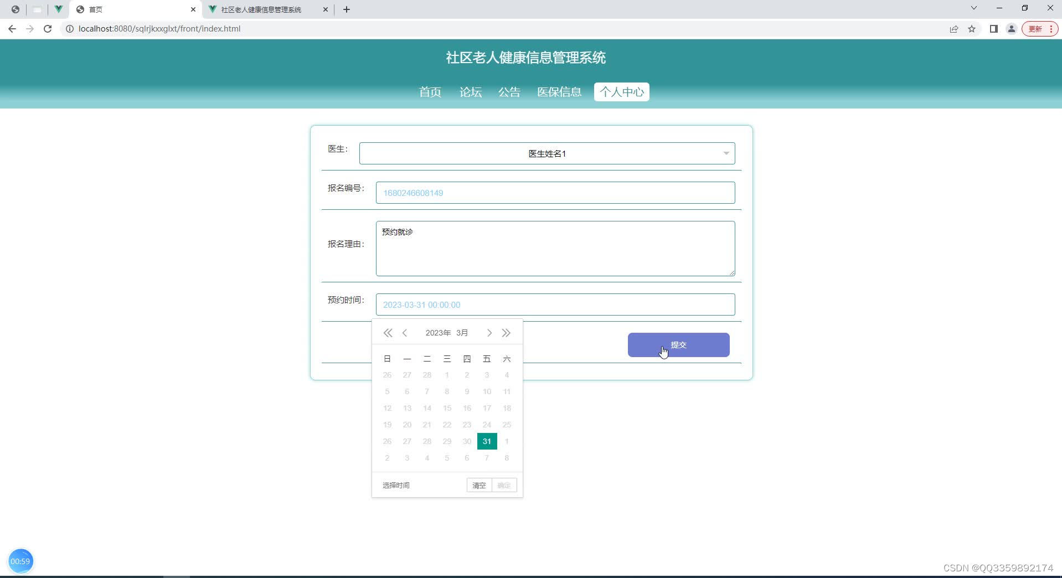This screenshot has width=1062, height=578.
Task: Select date 12 in the March calendar
Action: point(387,408)
